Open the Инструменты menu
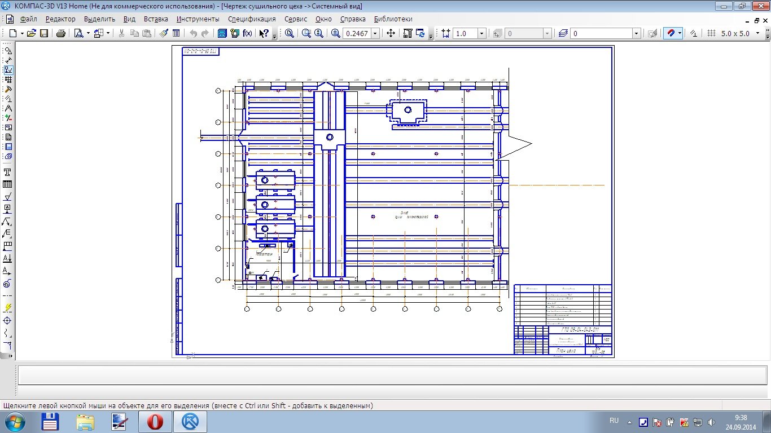The image size is (771, 433). (x=198, y=19)
